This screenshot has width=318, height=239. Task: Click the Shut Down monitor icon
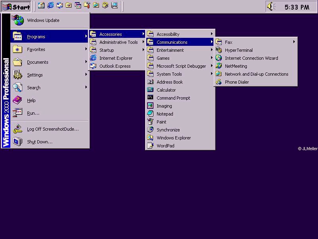click(x=17, y=141)
